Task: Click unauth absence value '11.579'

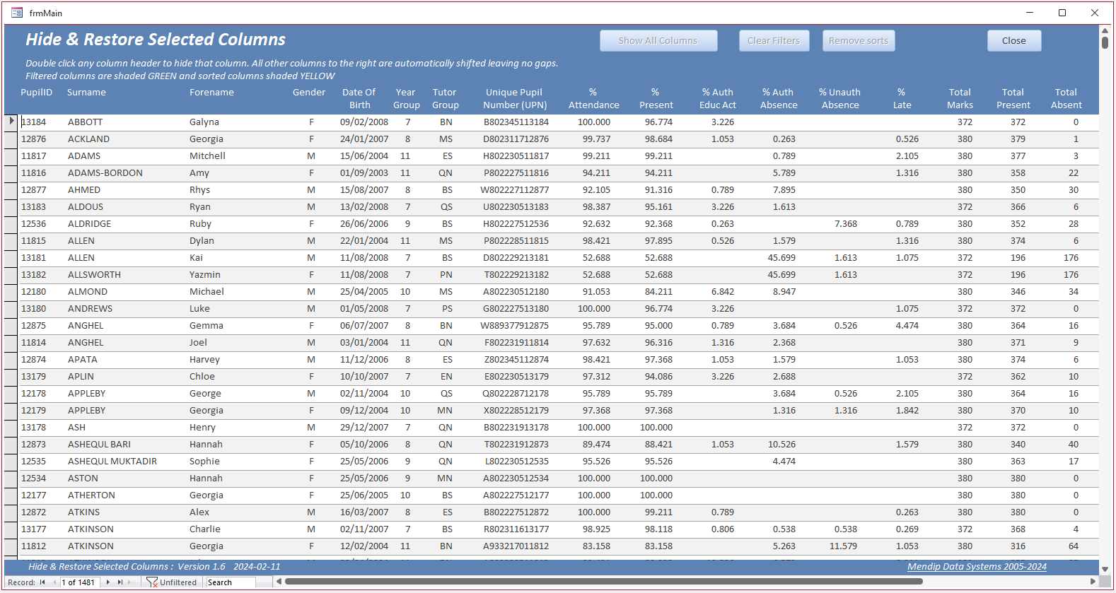Action: (844, 546)
